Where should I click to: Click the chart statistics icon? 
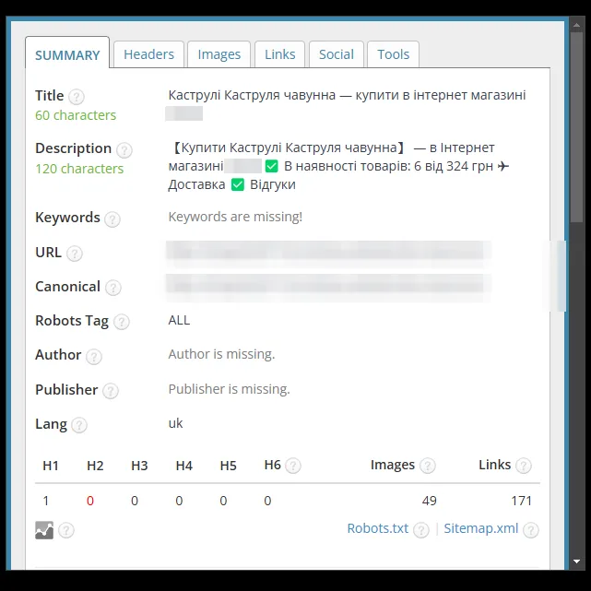pos(44,530)
